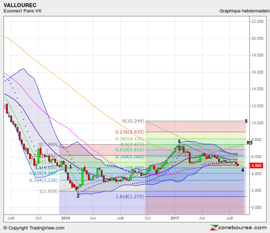This screenshot has width=270, height=233.
Task: Click the 12.000 price axis label
Action: [x=257, y=106]
